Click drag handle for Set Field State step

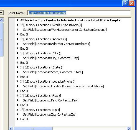click(18, 72)
